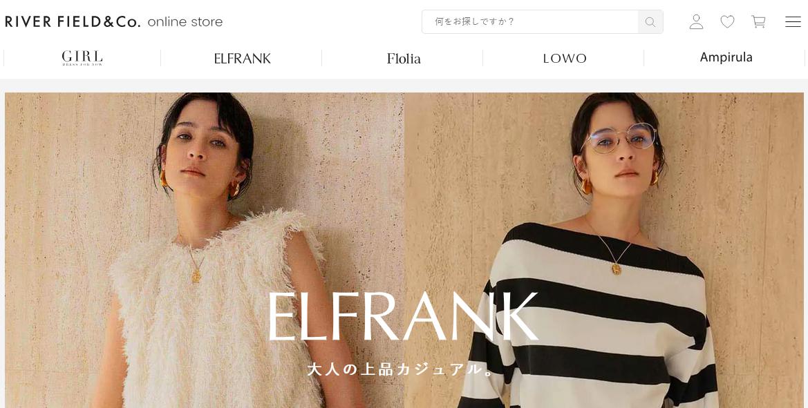
Task: Click the gold pendant on striped top model
Action: click(x=617, y=269)
